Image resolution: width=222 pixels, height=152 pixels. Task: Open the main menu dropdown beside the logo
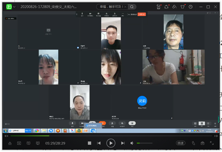point(14,7)
